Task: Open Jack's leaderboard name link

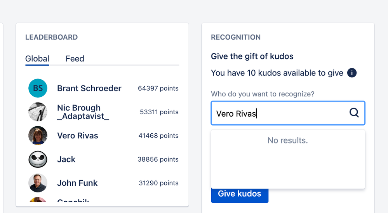Action: pos(66,159)
